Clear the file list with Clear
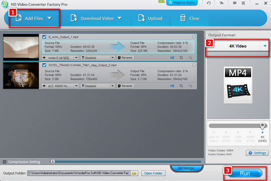The image size is (271, 181). point(190,18)
